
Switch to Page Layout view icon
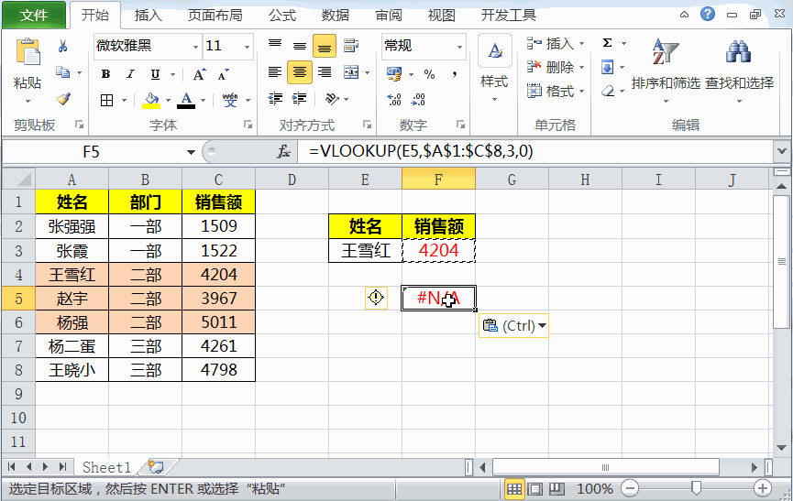[535, 488]
